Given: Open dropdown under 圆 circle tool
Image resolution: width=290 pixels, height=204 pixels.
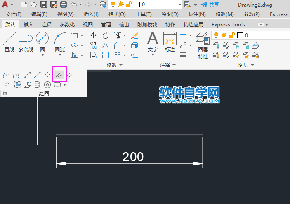Looking at the screenshot, I should pyautogui.click(x=42, y=55).
